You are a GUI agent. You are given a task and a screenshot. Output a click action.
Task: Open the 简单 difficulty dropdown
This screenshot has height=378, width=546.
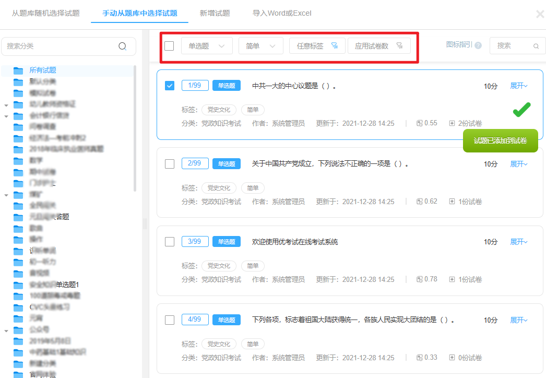(260, 45)
